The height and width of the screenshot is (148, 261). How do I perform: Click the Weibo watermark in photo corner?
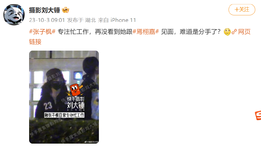coord(91,142)
